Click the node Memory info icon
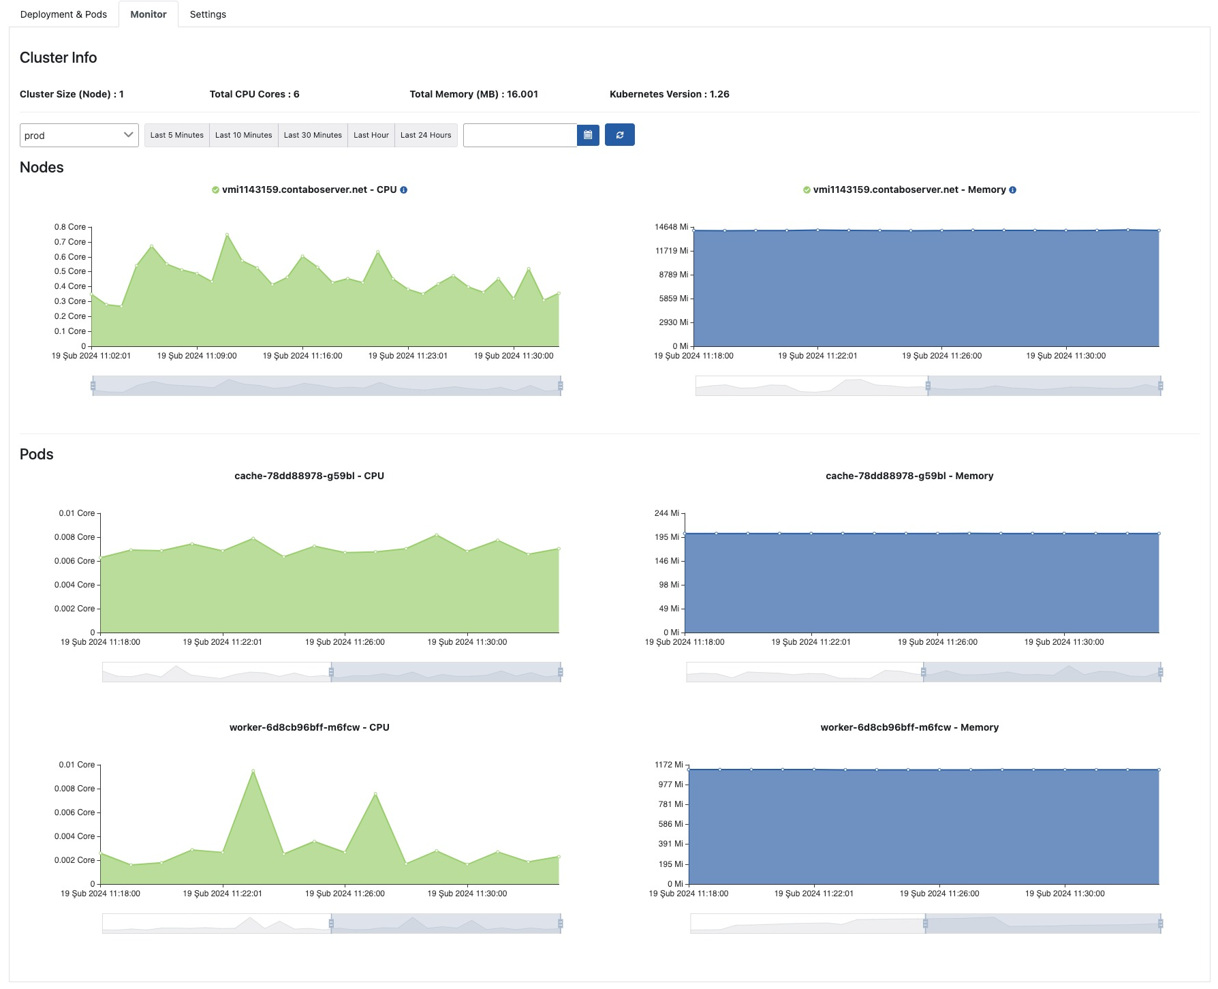1218x989 pixels. [1012, 190]
